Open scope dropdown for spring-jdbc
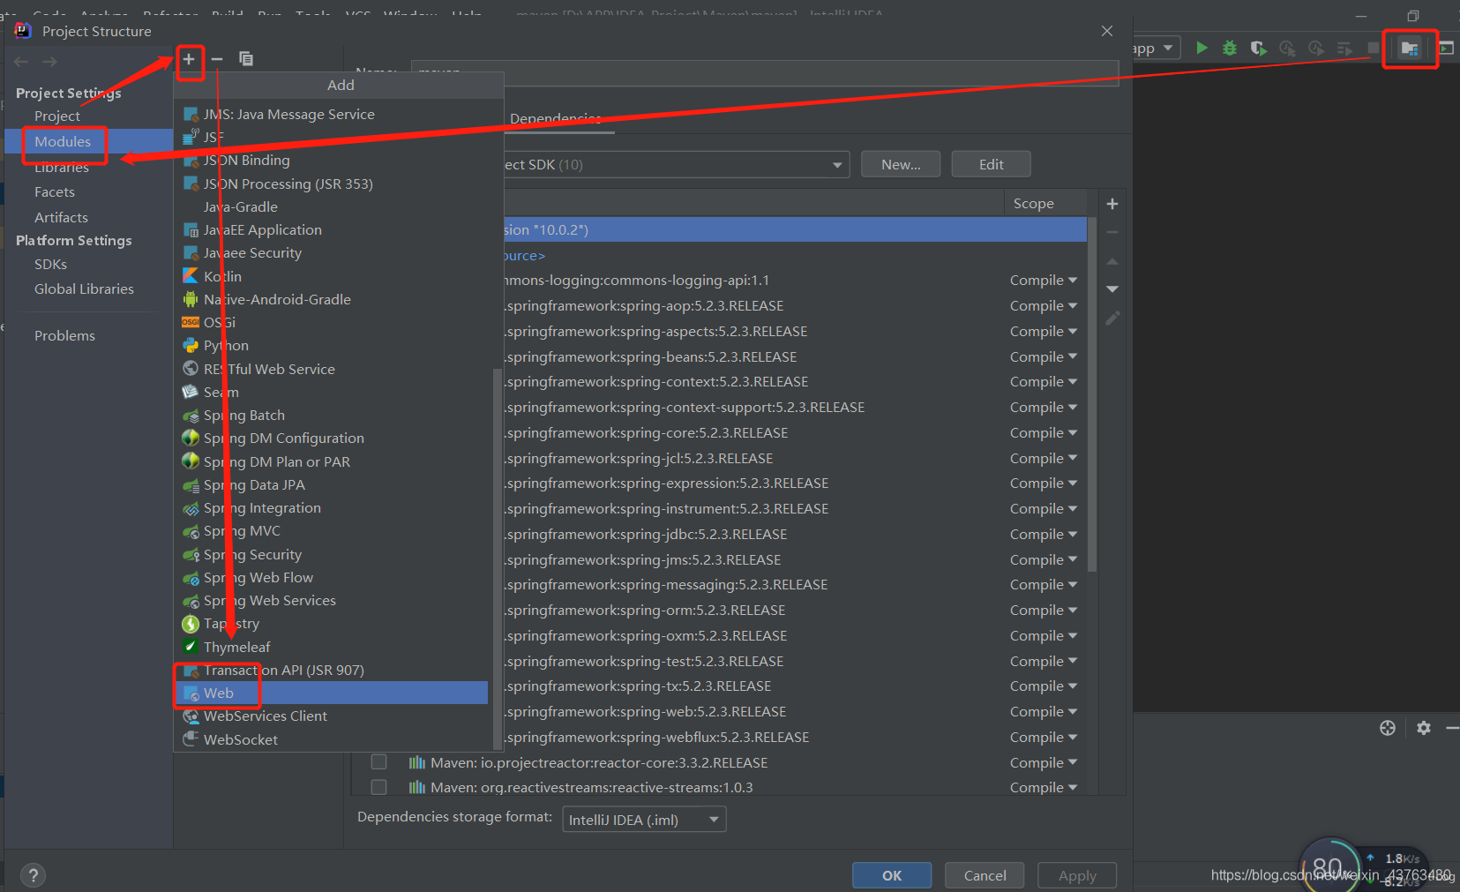Image resolution: width=1460 pixels, height=892 pixels. (1044, 535)
